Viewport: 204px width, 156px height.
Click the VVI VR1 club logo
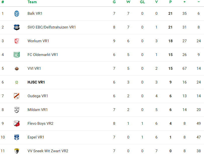pyautogui.click(x=17, y=68)
